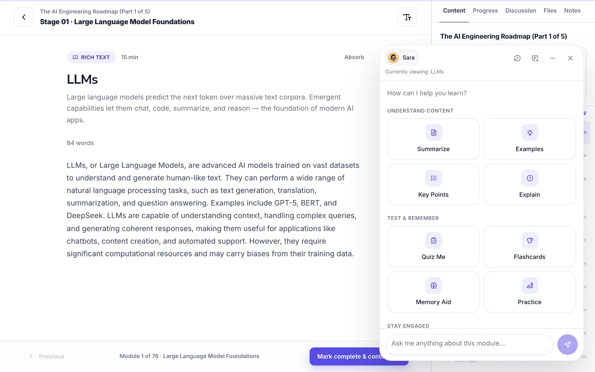Click the Absorb label
Viewport: 595px width, 372px height.
point(354,57)
